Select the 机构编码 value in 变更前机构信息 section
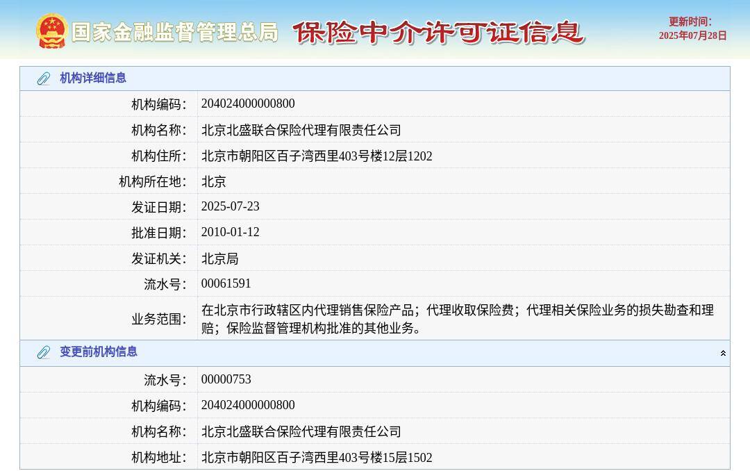The width and height of the screenshot is (750, 471). (248, 405)
